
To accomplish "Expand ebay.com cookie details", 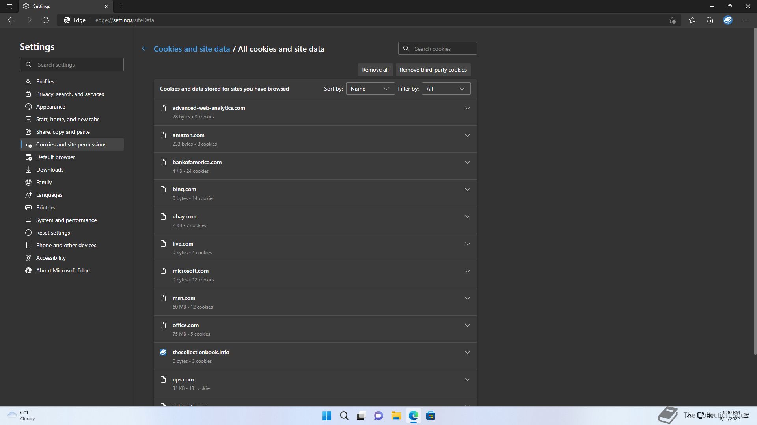I will pos(467,216).
